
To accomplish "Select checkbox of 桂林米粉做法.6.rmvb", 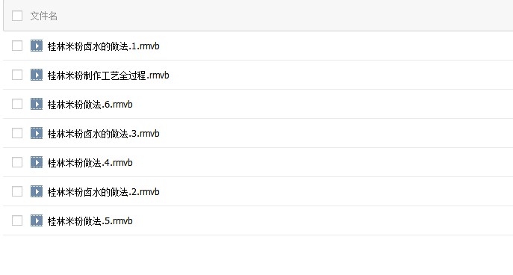I will coord(17,104).
